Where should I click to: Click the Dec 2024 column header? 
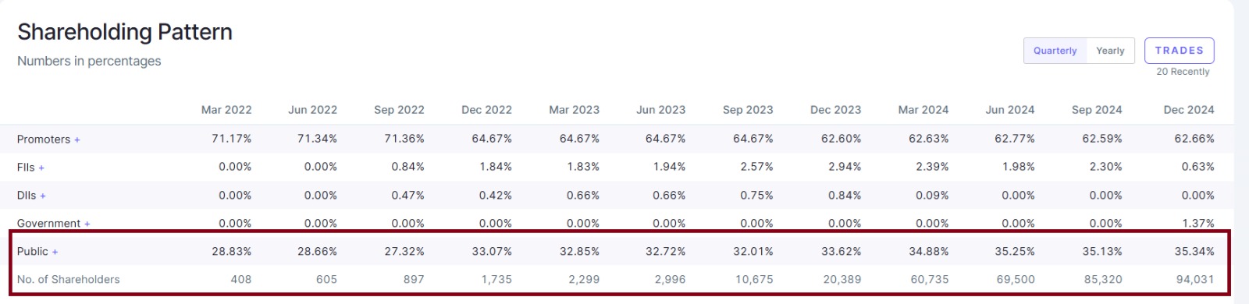coord(1188,110)
